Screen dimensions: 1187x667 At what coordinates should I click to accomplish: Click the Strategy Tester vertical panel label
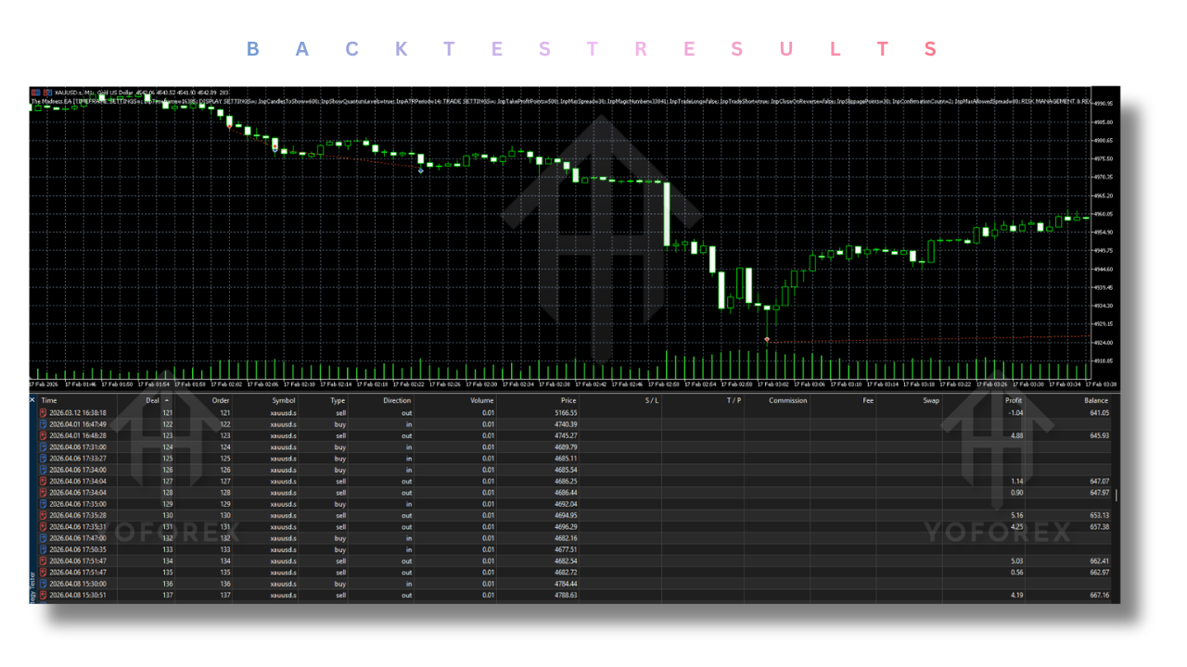32,586
